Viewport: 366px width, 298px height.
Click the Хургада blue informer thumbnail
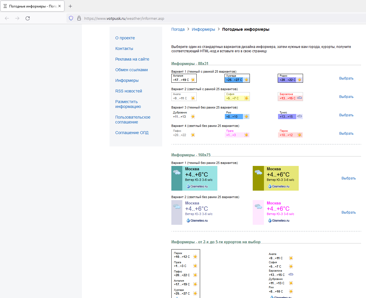[x=237, y=78]
